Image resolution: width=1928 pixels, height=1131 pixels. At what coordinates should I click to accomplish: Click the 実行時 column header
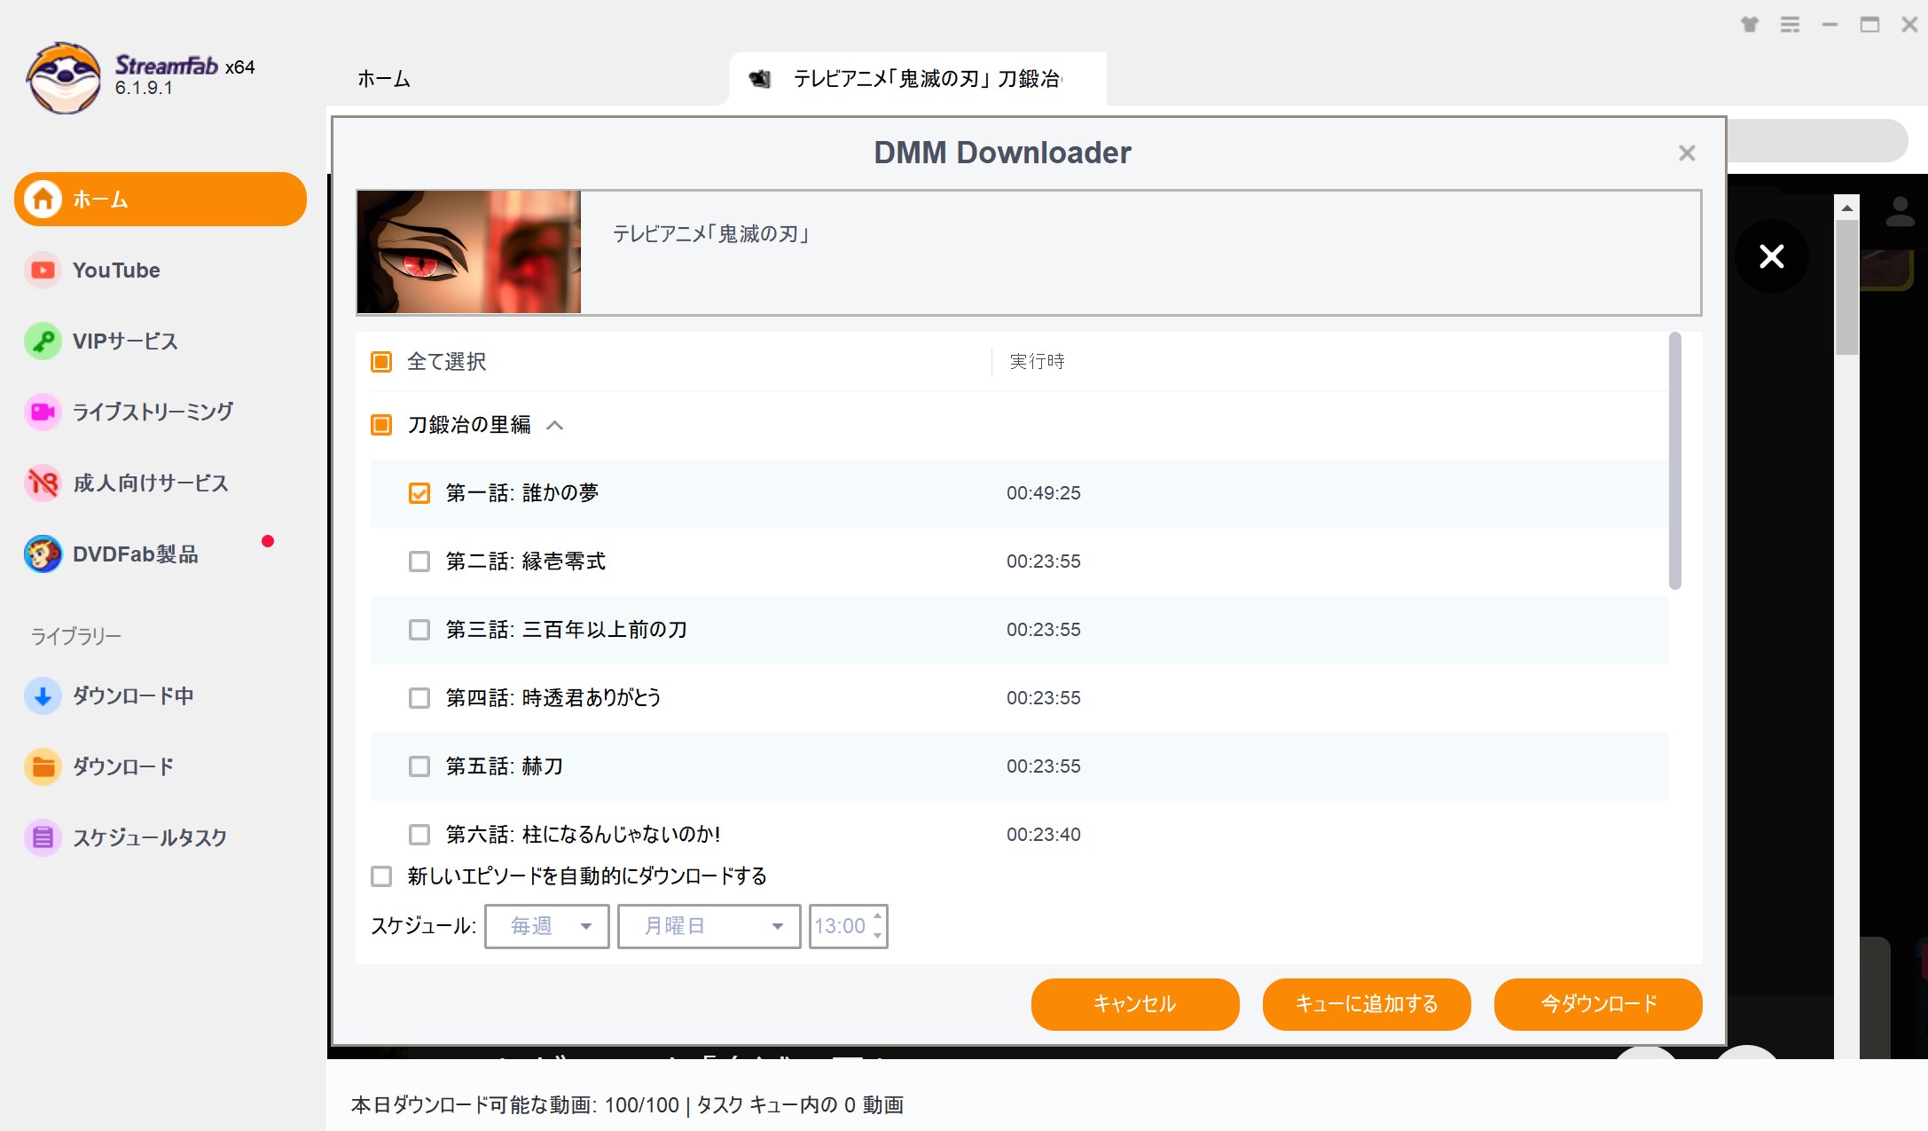(x=1037, y=361)
